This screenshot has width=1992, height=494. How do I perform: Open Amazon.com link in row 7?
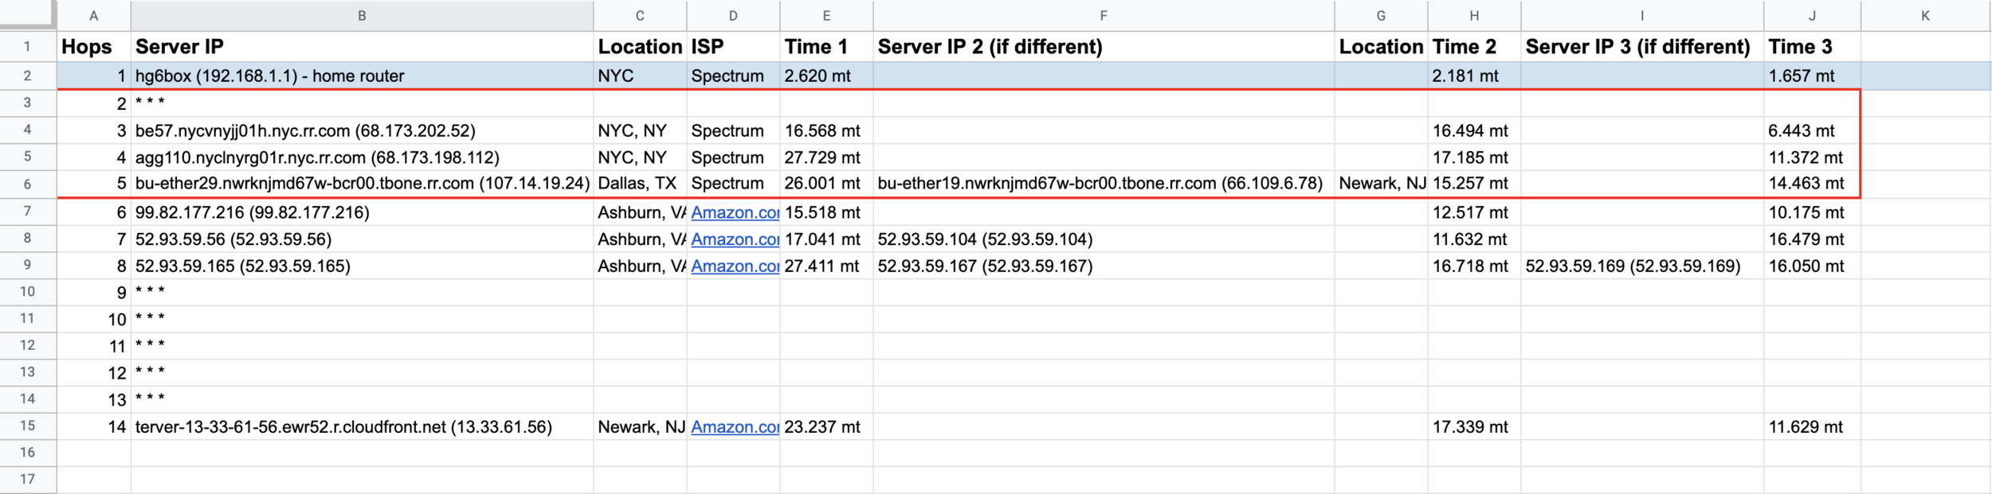coord(735,213)
